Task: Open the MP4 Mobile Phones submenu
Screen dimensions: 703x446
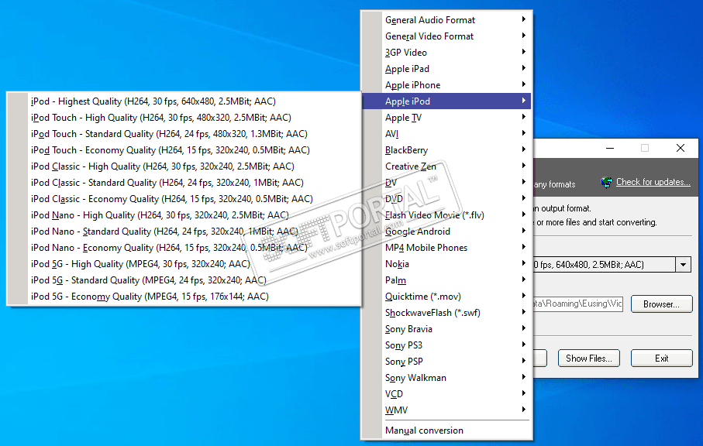Action: point(446,248)
